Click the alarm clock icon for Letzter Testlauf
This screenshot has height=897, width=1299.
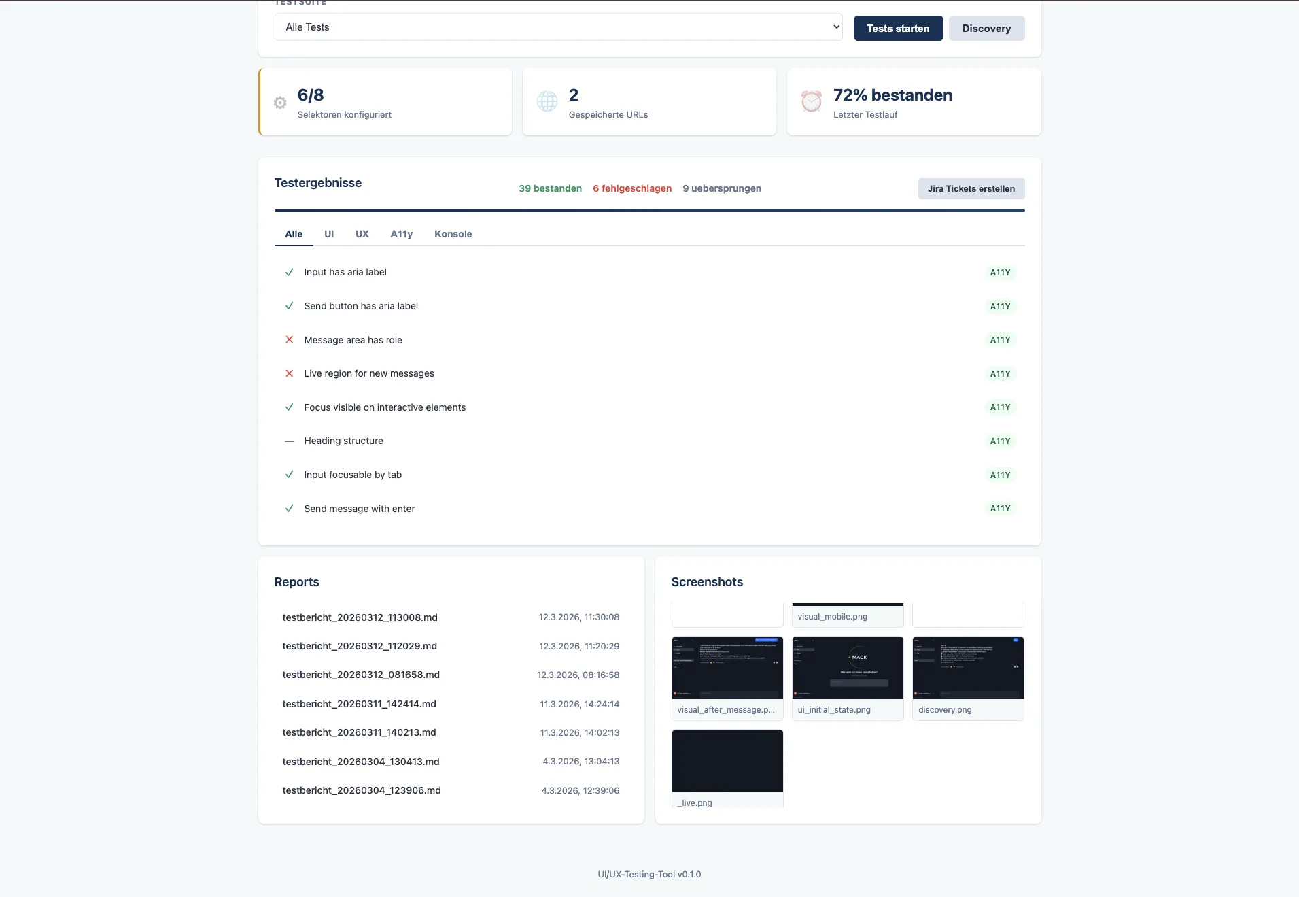812,102
